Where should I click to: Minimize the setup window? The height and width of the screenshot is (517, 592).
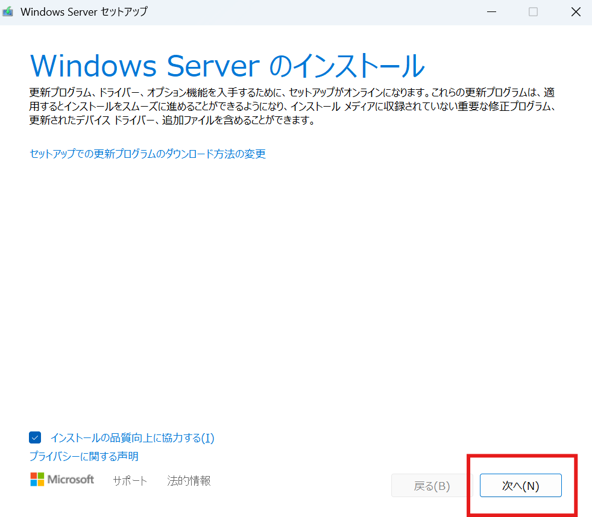[491, 11]
